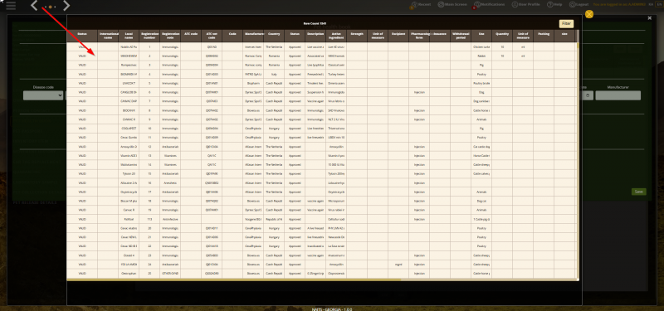Go forward with the right arrow
This screenshot has height=311, width=664.
point(66,6)
